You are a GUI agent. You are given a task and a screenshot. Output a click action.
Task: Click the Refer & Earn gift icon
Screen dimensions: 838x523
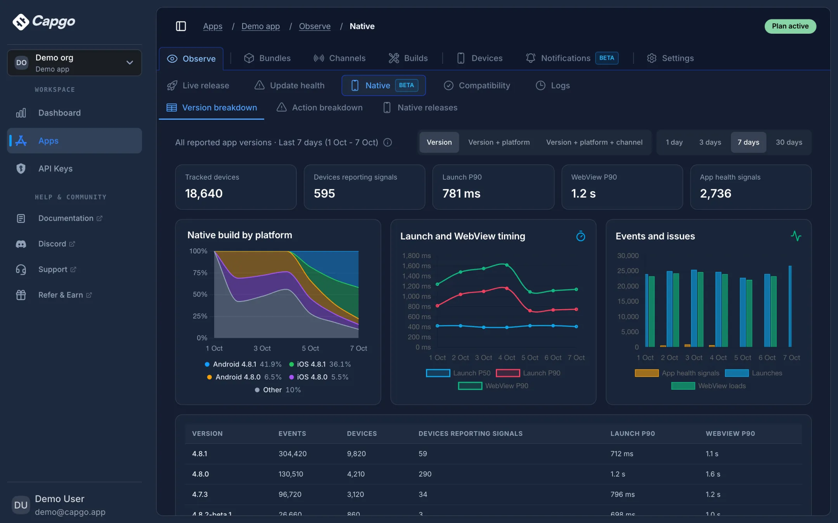[21, 295]
